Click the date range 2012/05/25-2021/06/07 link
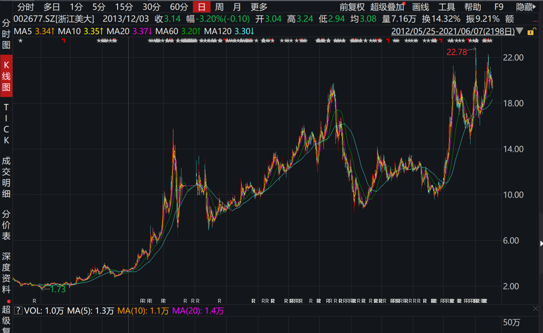Screen dimensions: 543x333 453,31
